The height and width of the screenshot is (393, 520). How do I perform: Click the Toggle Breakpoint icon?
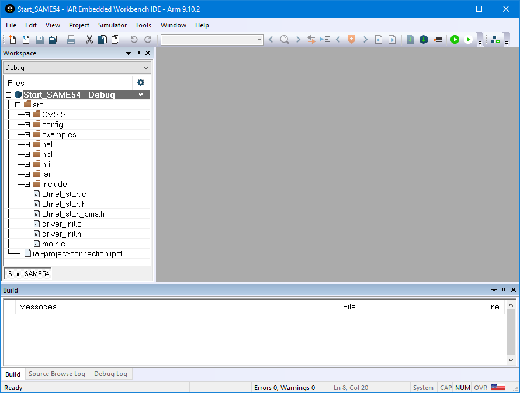click(x=438, y=40)
